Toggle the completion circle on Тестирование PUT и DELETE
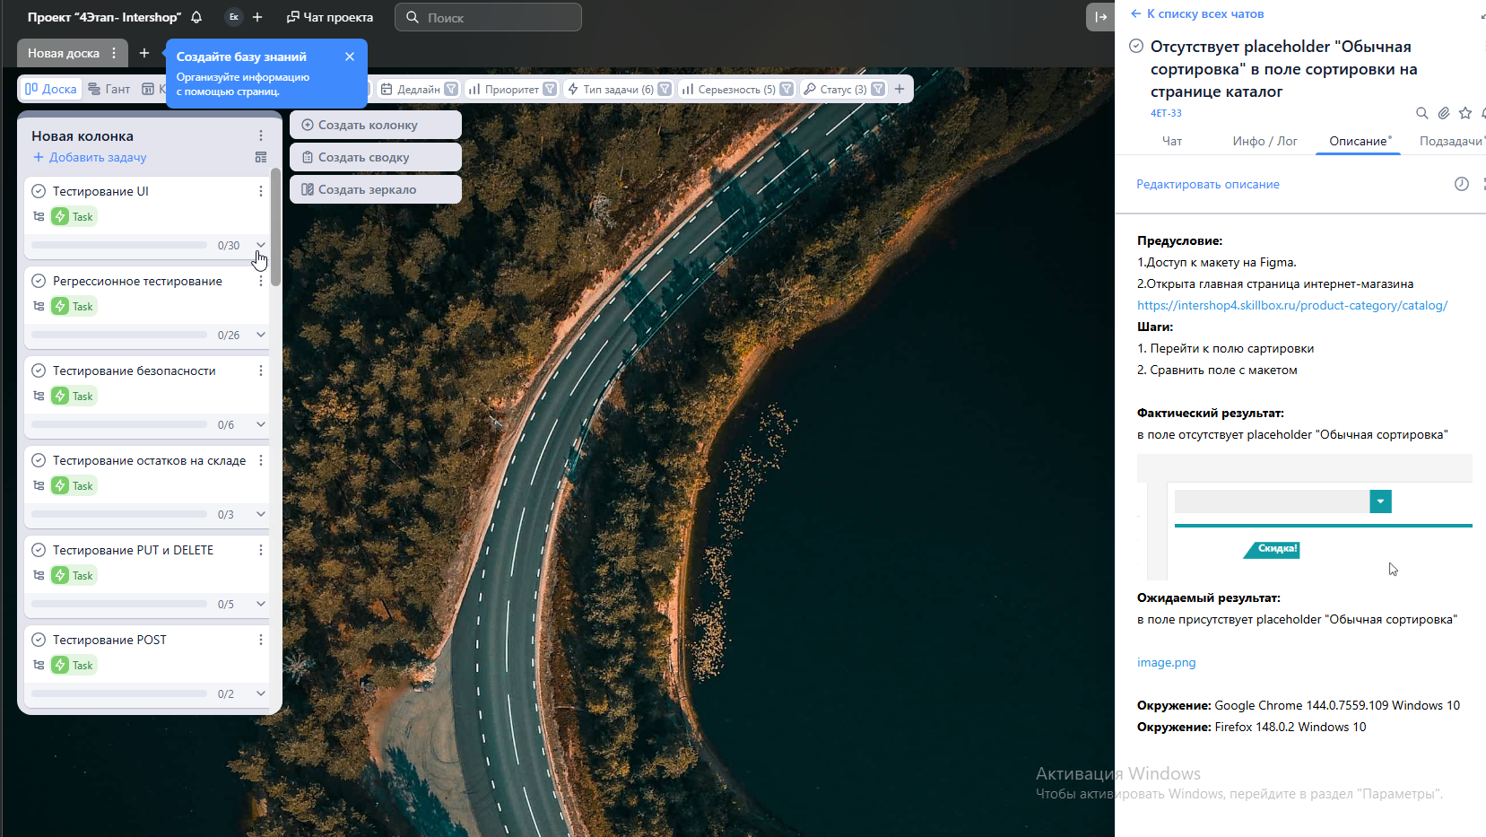The image size is (1486, 837). [39, 550]
